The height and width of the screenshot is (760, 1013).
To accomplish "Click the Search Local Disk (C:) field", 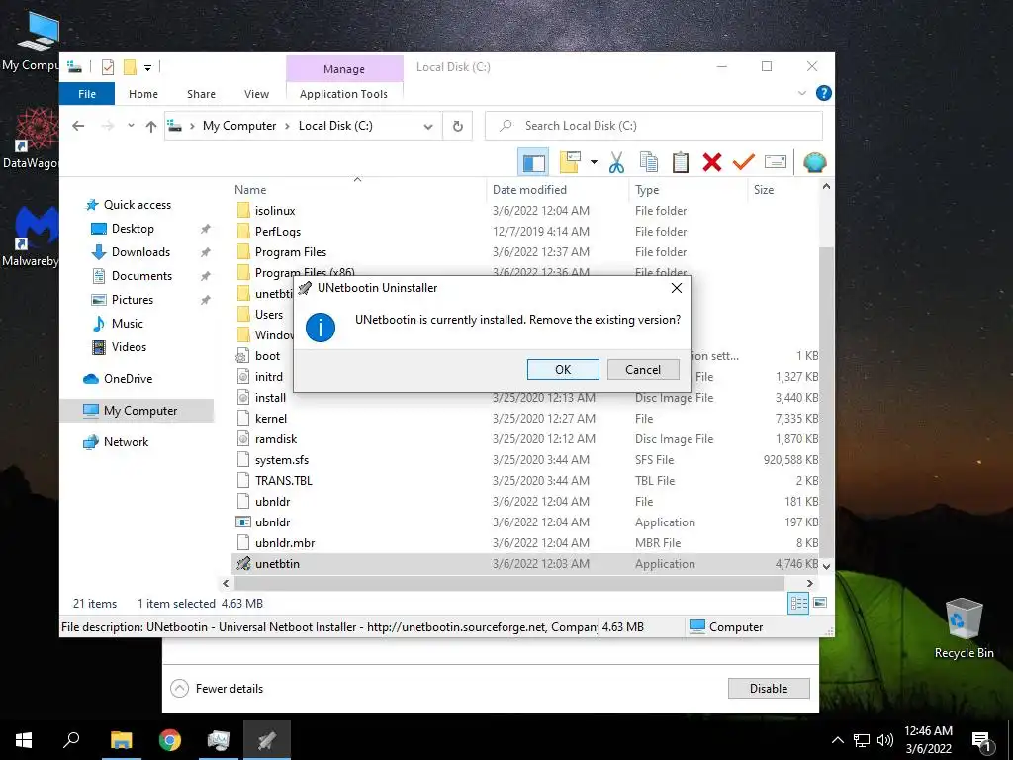I will (x=653, y=126).
